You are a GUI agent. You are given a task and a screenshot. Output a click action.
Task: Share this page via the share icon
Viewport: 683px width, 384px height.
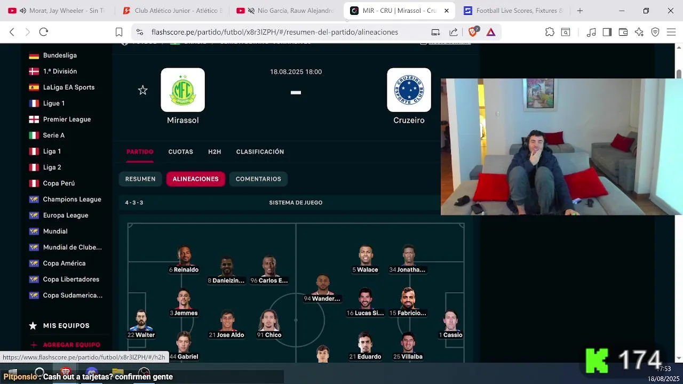[454, 32]
